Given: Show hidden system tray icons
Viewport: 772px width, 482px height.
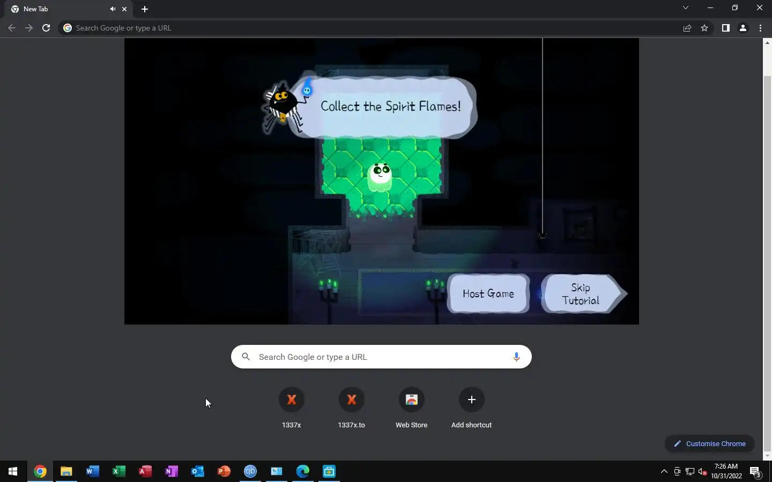Looking at the screenshot, I should pyautogui.click(x=664, y=471).
